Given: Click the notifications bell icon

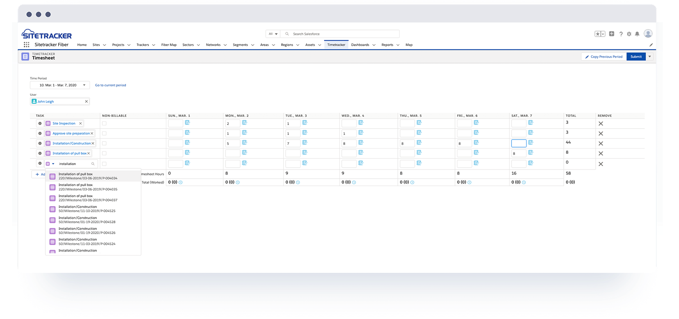Looking at the screenshot, I should click(x=637, y=34).
